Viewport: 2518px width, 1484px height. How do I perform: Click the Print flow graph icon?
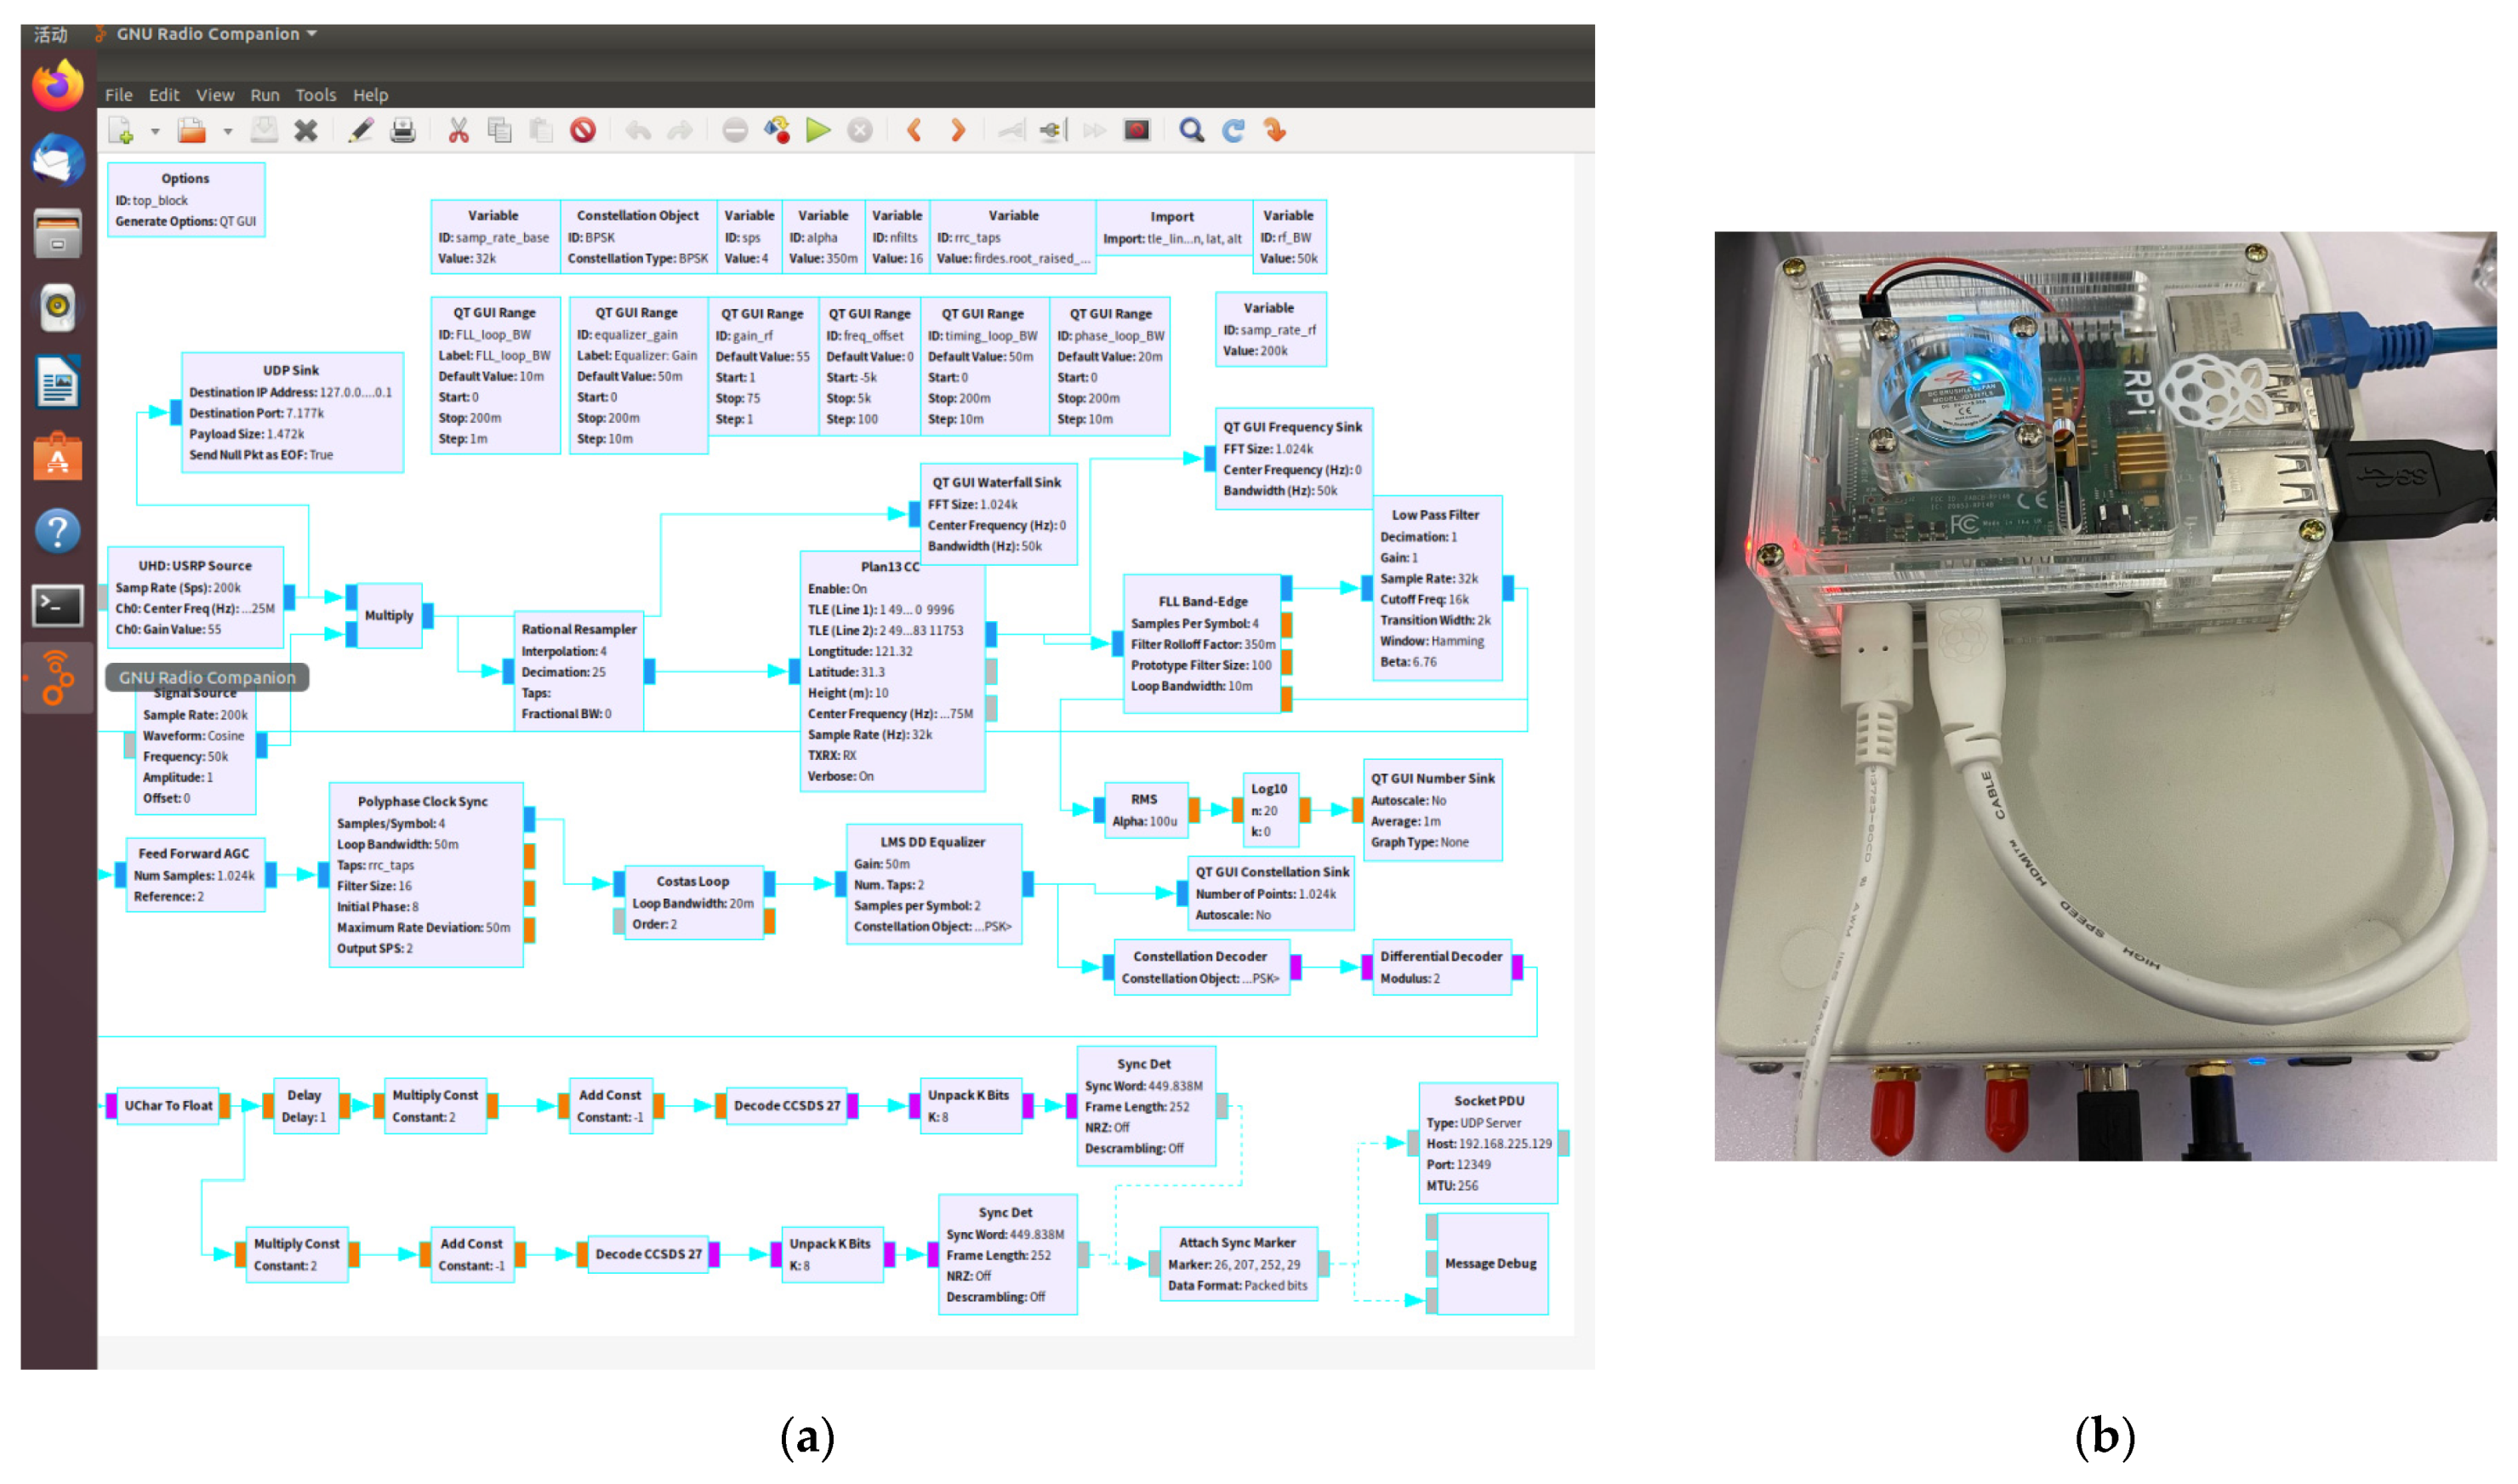coord(403,131)
